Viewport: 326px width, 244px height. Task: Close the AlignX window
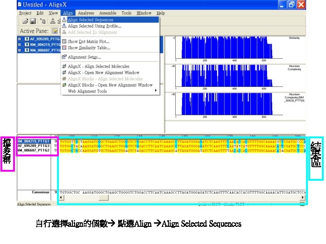click(x=301, y=5)
